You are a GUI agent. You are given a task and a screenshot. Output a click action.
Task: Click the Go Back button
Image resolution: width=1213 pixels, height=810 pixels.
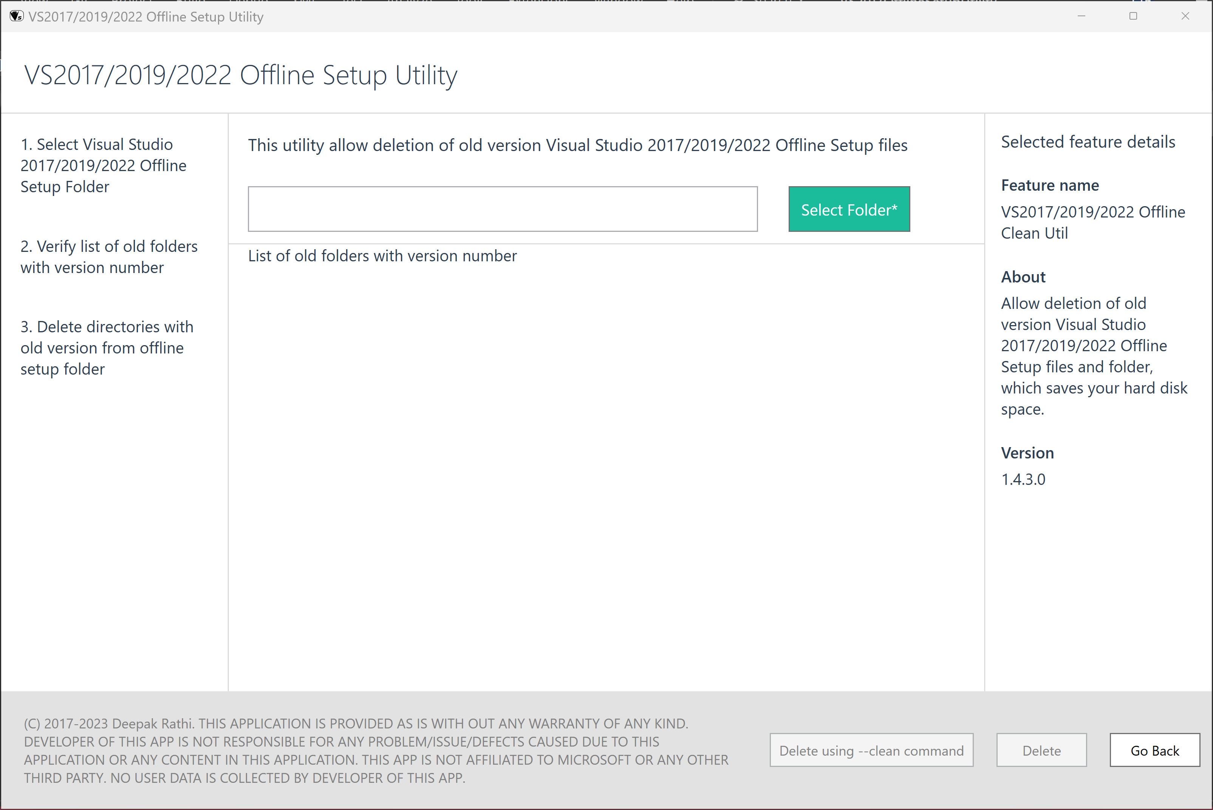pos(1154,750)
